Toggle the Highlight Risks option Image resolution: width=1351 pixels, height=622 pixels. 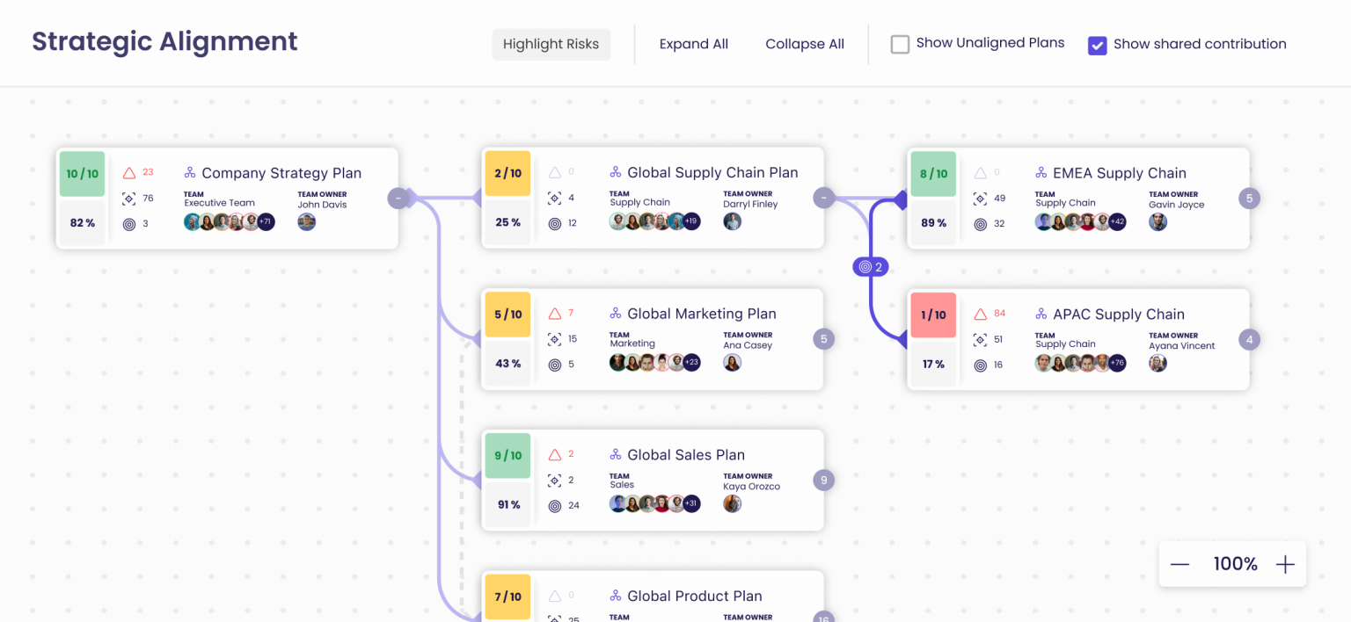[x=551, y=43]
